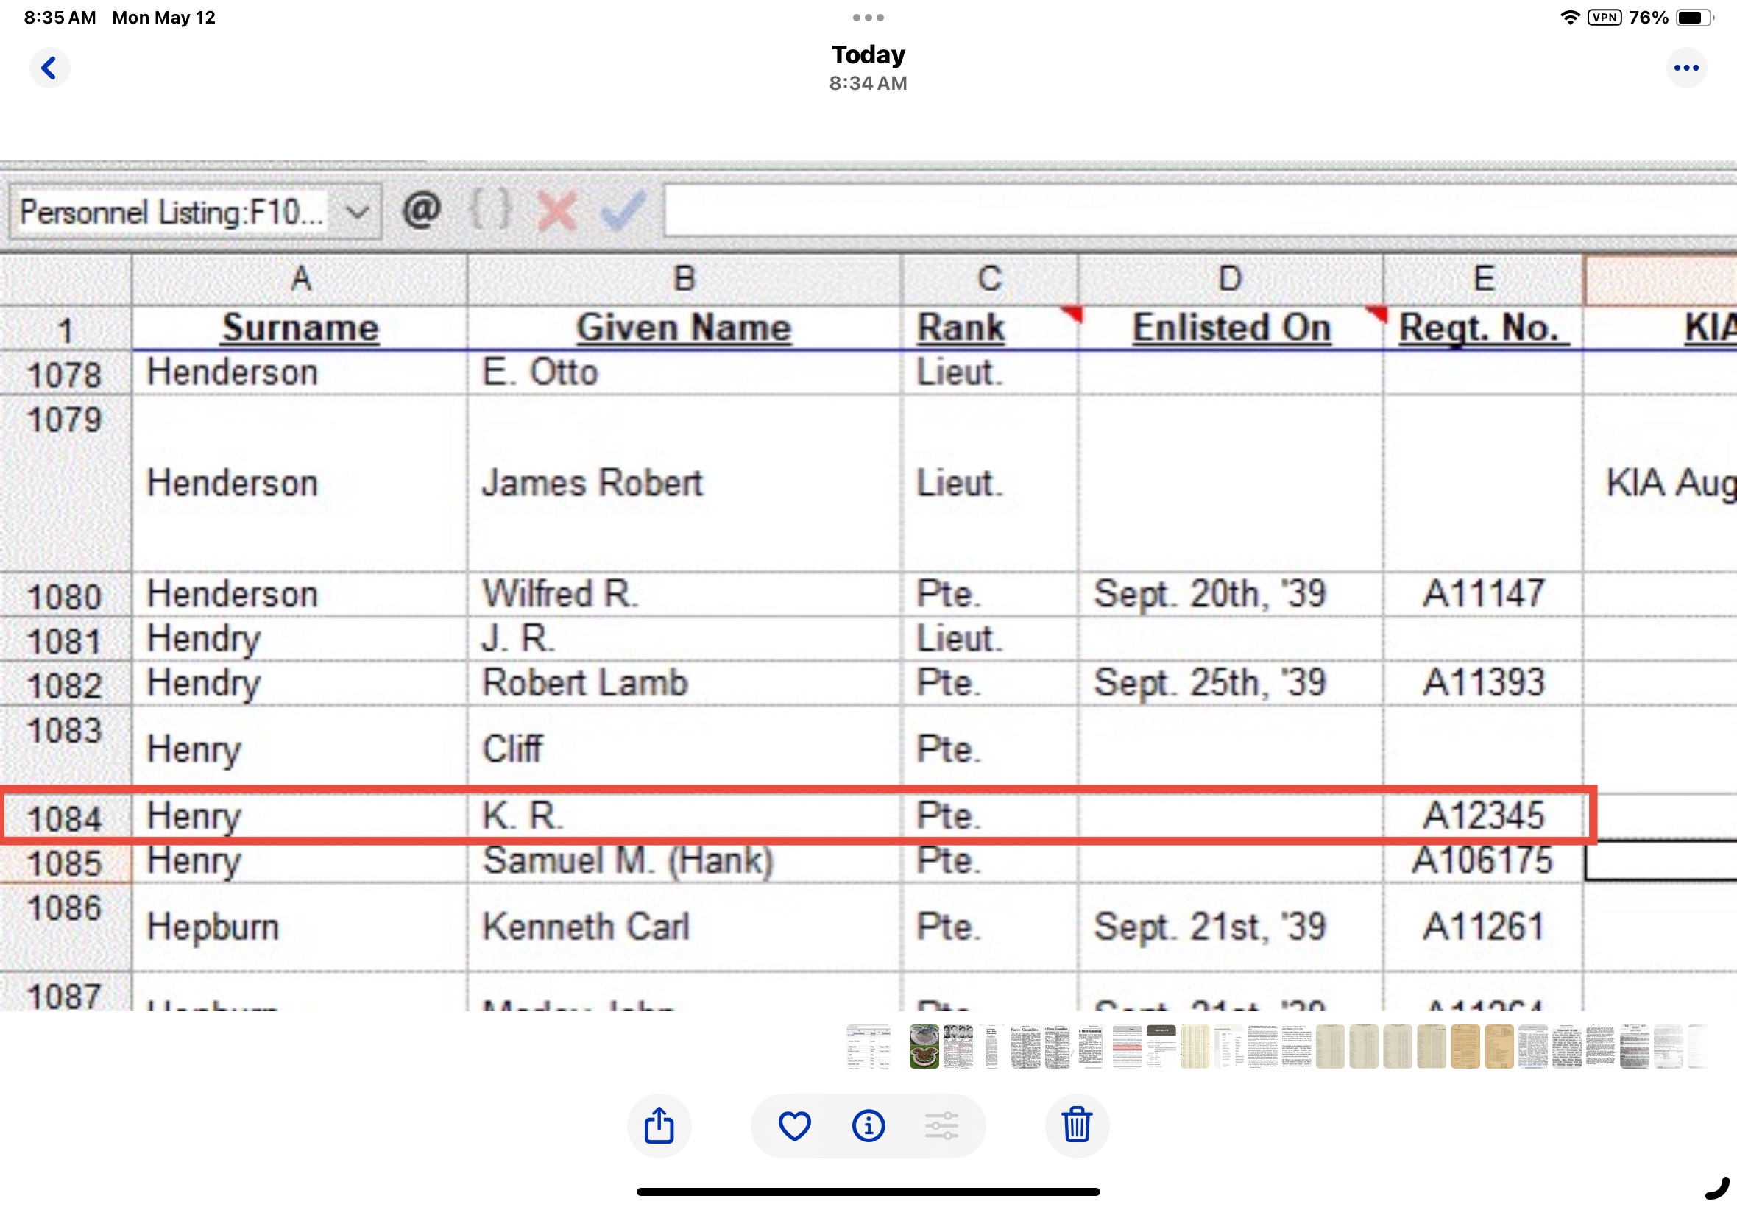
Task: Delete the photo with the trash icon
Action: [1076, 1125]
